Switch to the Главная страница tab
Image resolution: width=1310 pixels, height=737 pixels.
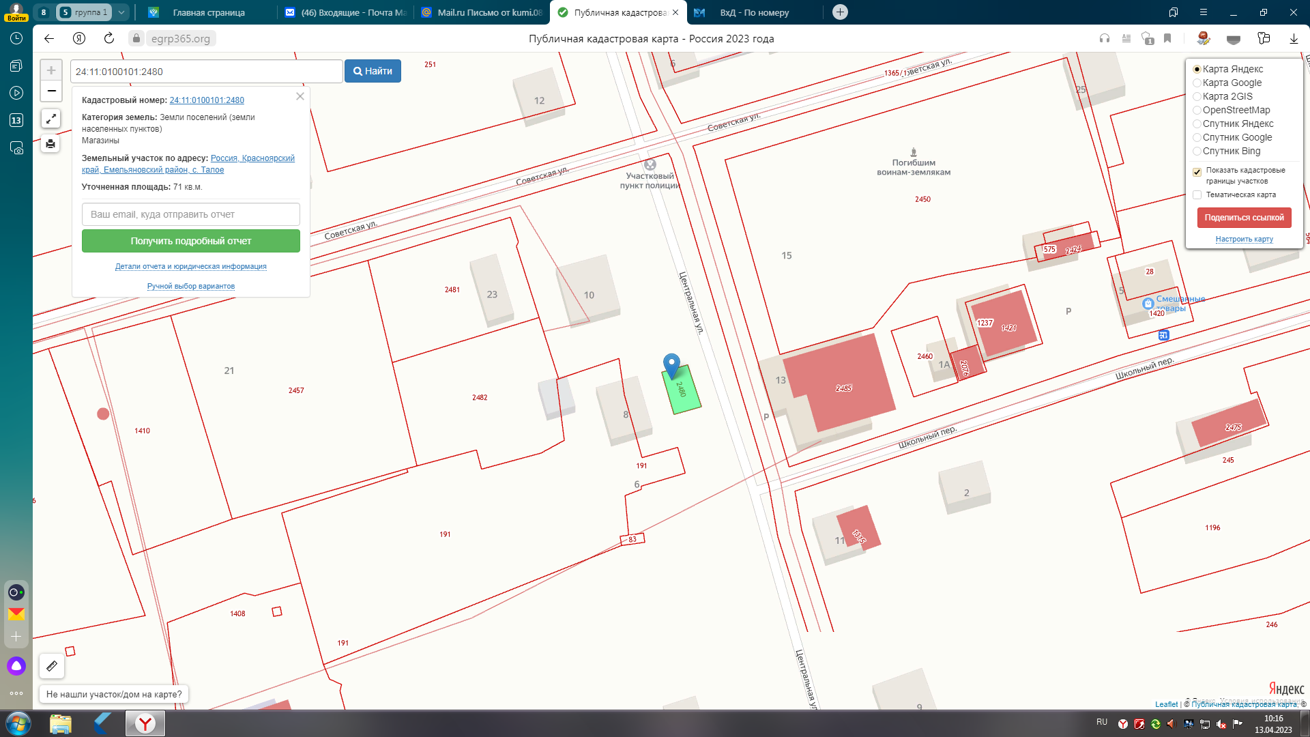tap(208, 12)
